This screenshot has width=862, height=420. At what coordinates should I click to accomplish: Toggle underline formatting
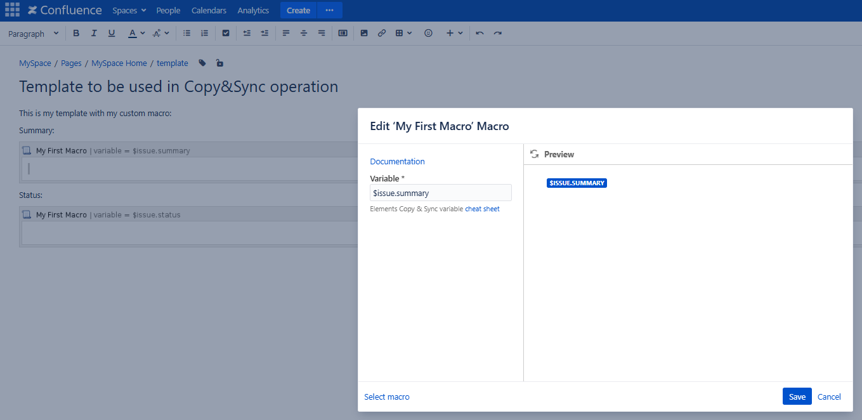click(112, 32)
